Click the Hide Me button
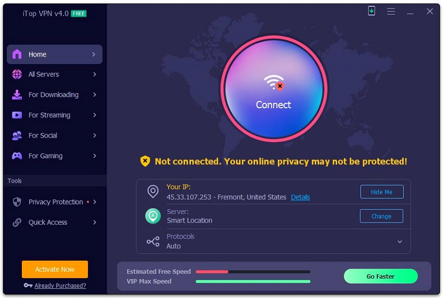This screenshot has height=298, width=444. point(382,192)
